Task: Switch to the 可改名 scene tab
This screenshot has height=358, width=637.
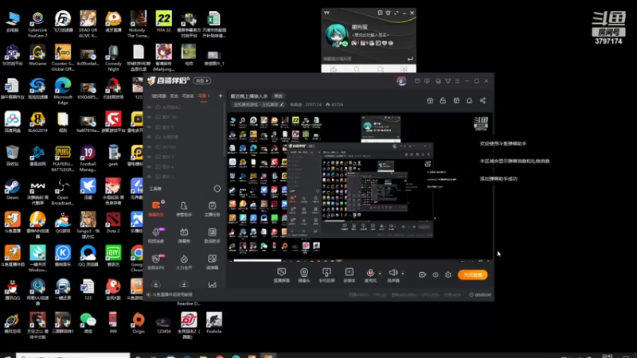Action: point(188,96)
